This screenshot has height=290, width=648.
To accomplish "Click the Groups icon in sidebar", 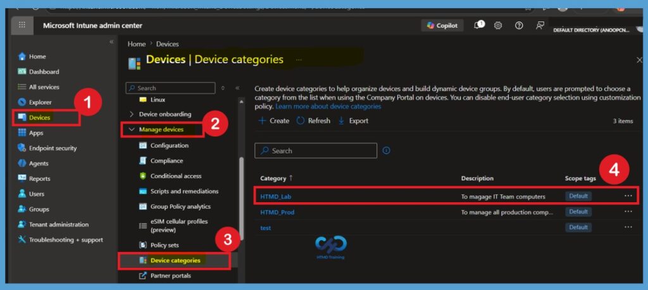I will [22, 209].
